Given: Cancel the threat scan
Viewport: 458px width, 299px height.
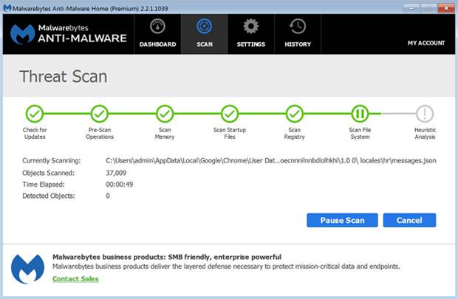Looking at the screenshot, I should click(409, 220).
